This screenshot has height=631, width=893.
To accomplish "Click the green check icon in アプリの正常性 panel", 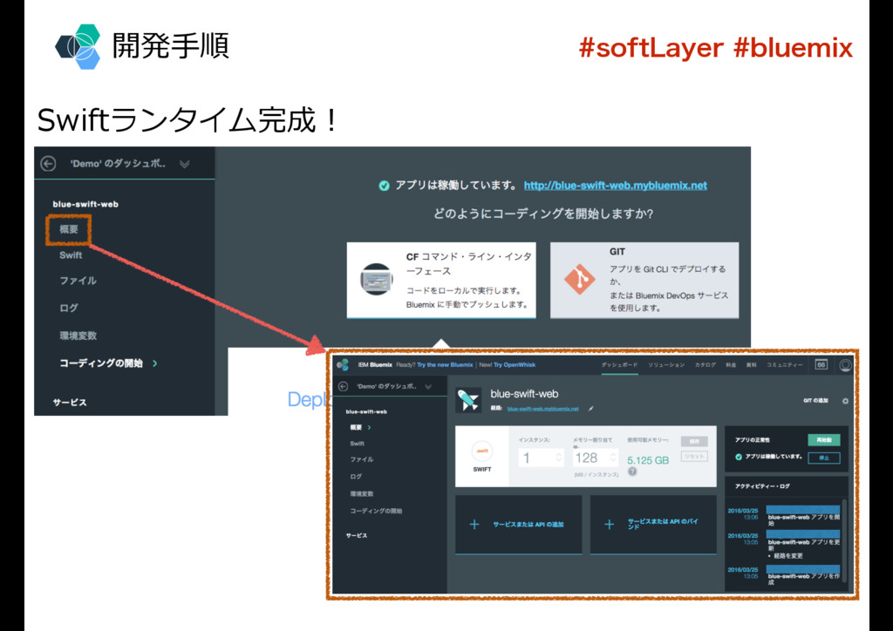I will (739, 457).
